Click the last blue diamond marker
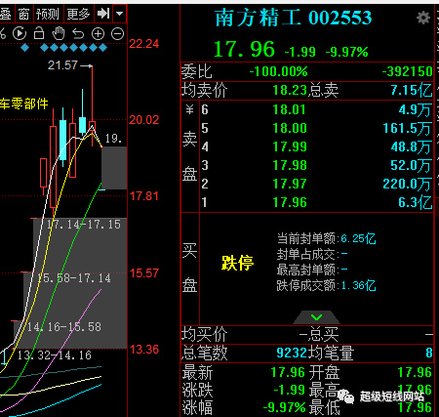The width and height of the screenshot is (439, 417). (x=102, y=48)
